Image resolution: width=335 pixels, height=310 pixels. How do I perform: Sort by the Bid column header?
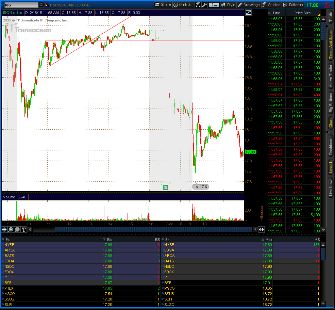point(85,240)
